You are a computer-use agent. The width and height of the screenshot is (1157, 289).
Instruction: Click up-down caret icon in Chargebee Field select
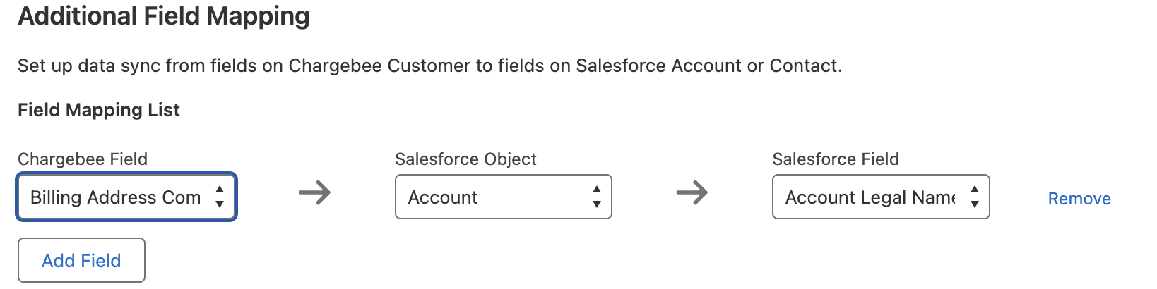click(x=220, y=197)
